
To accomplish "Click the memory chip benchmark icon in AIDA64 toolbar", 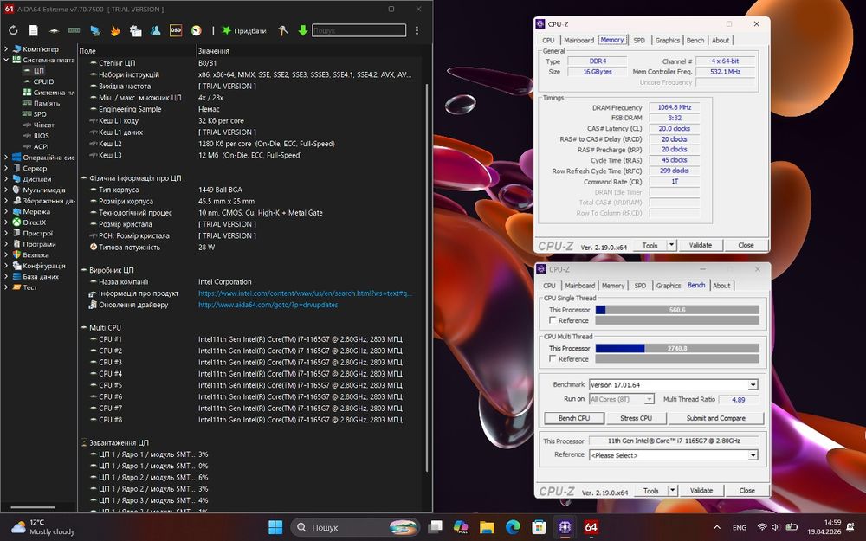I will click(74, 31).
